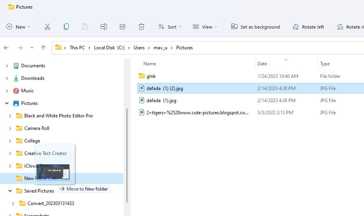Open the Sort dropdown
This screenshot has width=364, height=216.
tap(170, 27)
